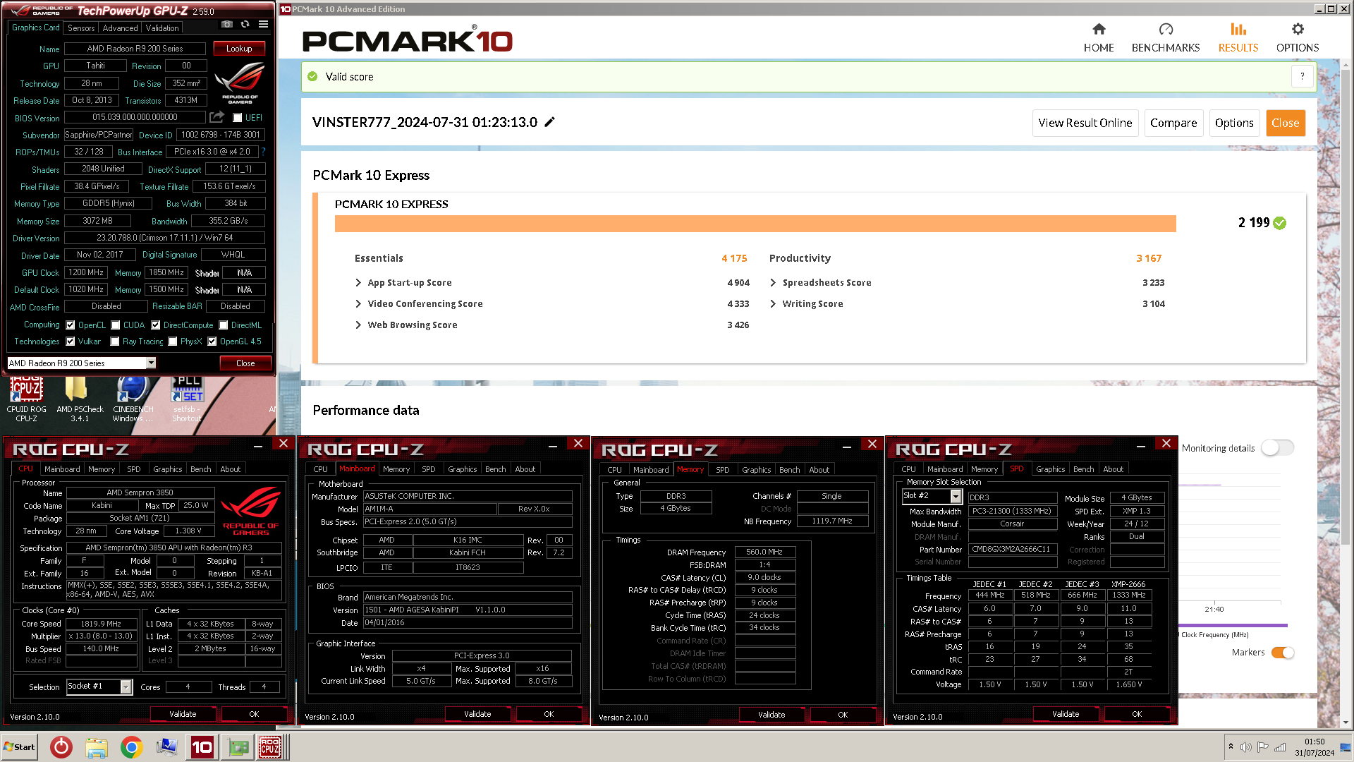Switch off the Markers toggle
This screenshot has width=1354, height=762.
point(1283,653)
